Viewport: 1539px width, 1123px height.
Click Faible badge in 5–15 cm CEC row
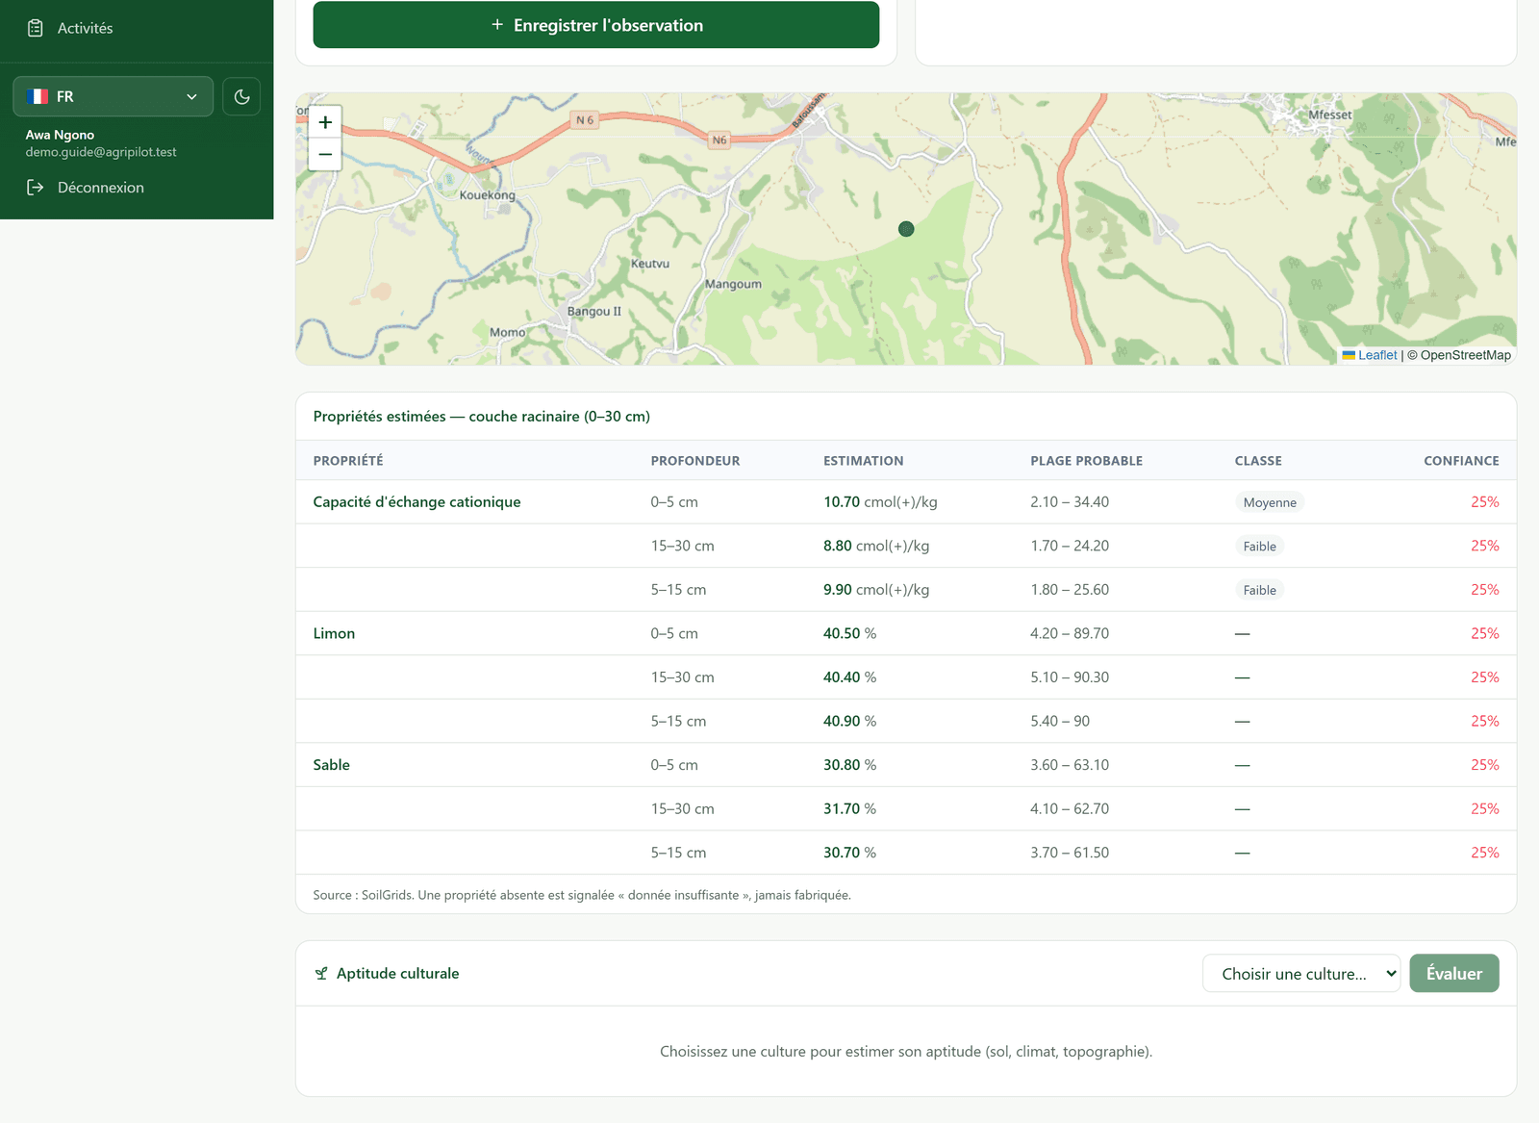(1259, 590)
